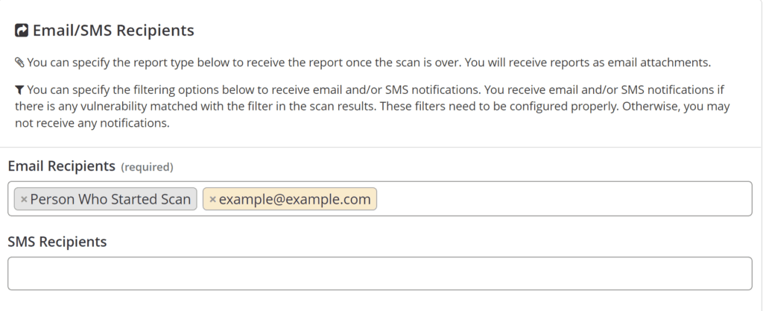Remove the example@example.com recipient tag
The image size is (763, 311).
(212, 199)
